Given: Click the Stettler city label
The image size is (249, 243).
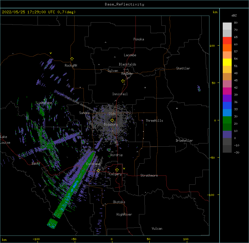Looking at the screenshot, I should click(x=183, y=68).
